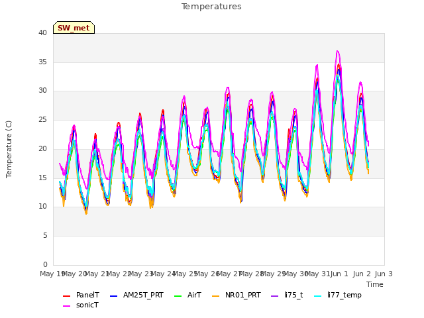424x318 pixels.
Task: Click the 40 y-axis tick label
Action: coord(42,33)
